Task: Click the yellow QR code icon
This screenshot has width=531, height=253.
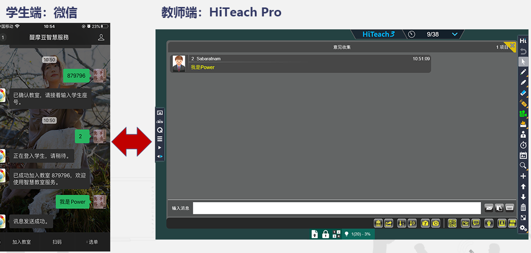Action: click(452, 223)
